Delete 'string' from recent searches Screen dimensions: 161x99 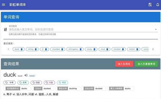click(x=36, y=49)
